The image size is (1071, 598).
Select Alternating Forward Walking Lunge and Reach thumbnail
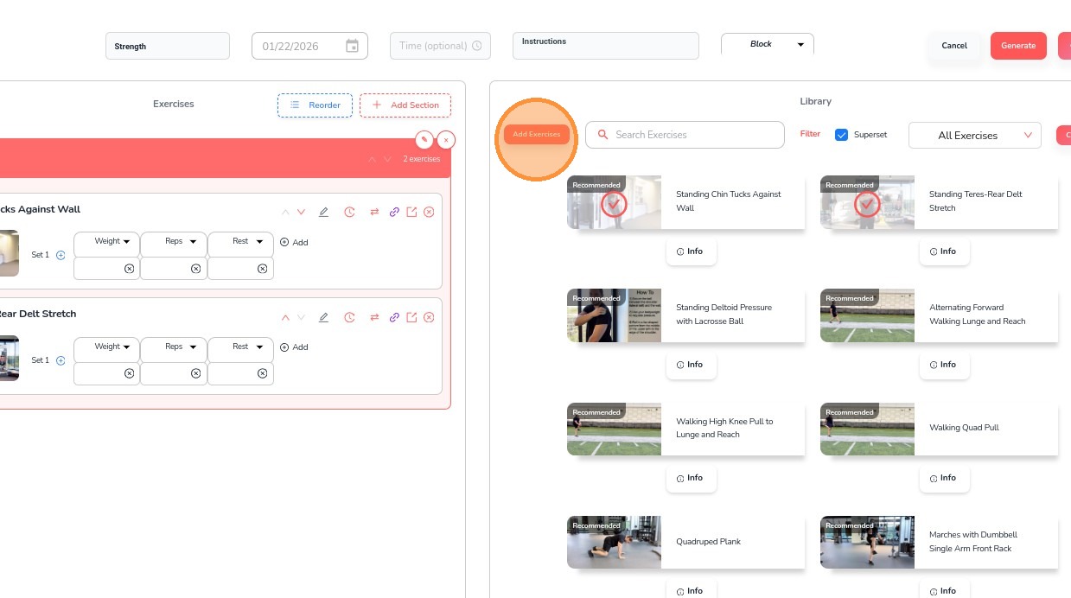(867, 315)
